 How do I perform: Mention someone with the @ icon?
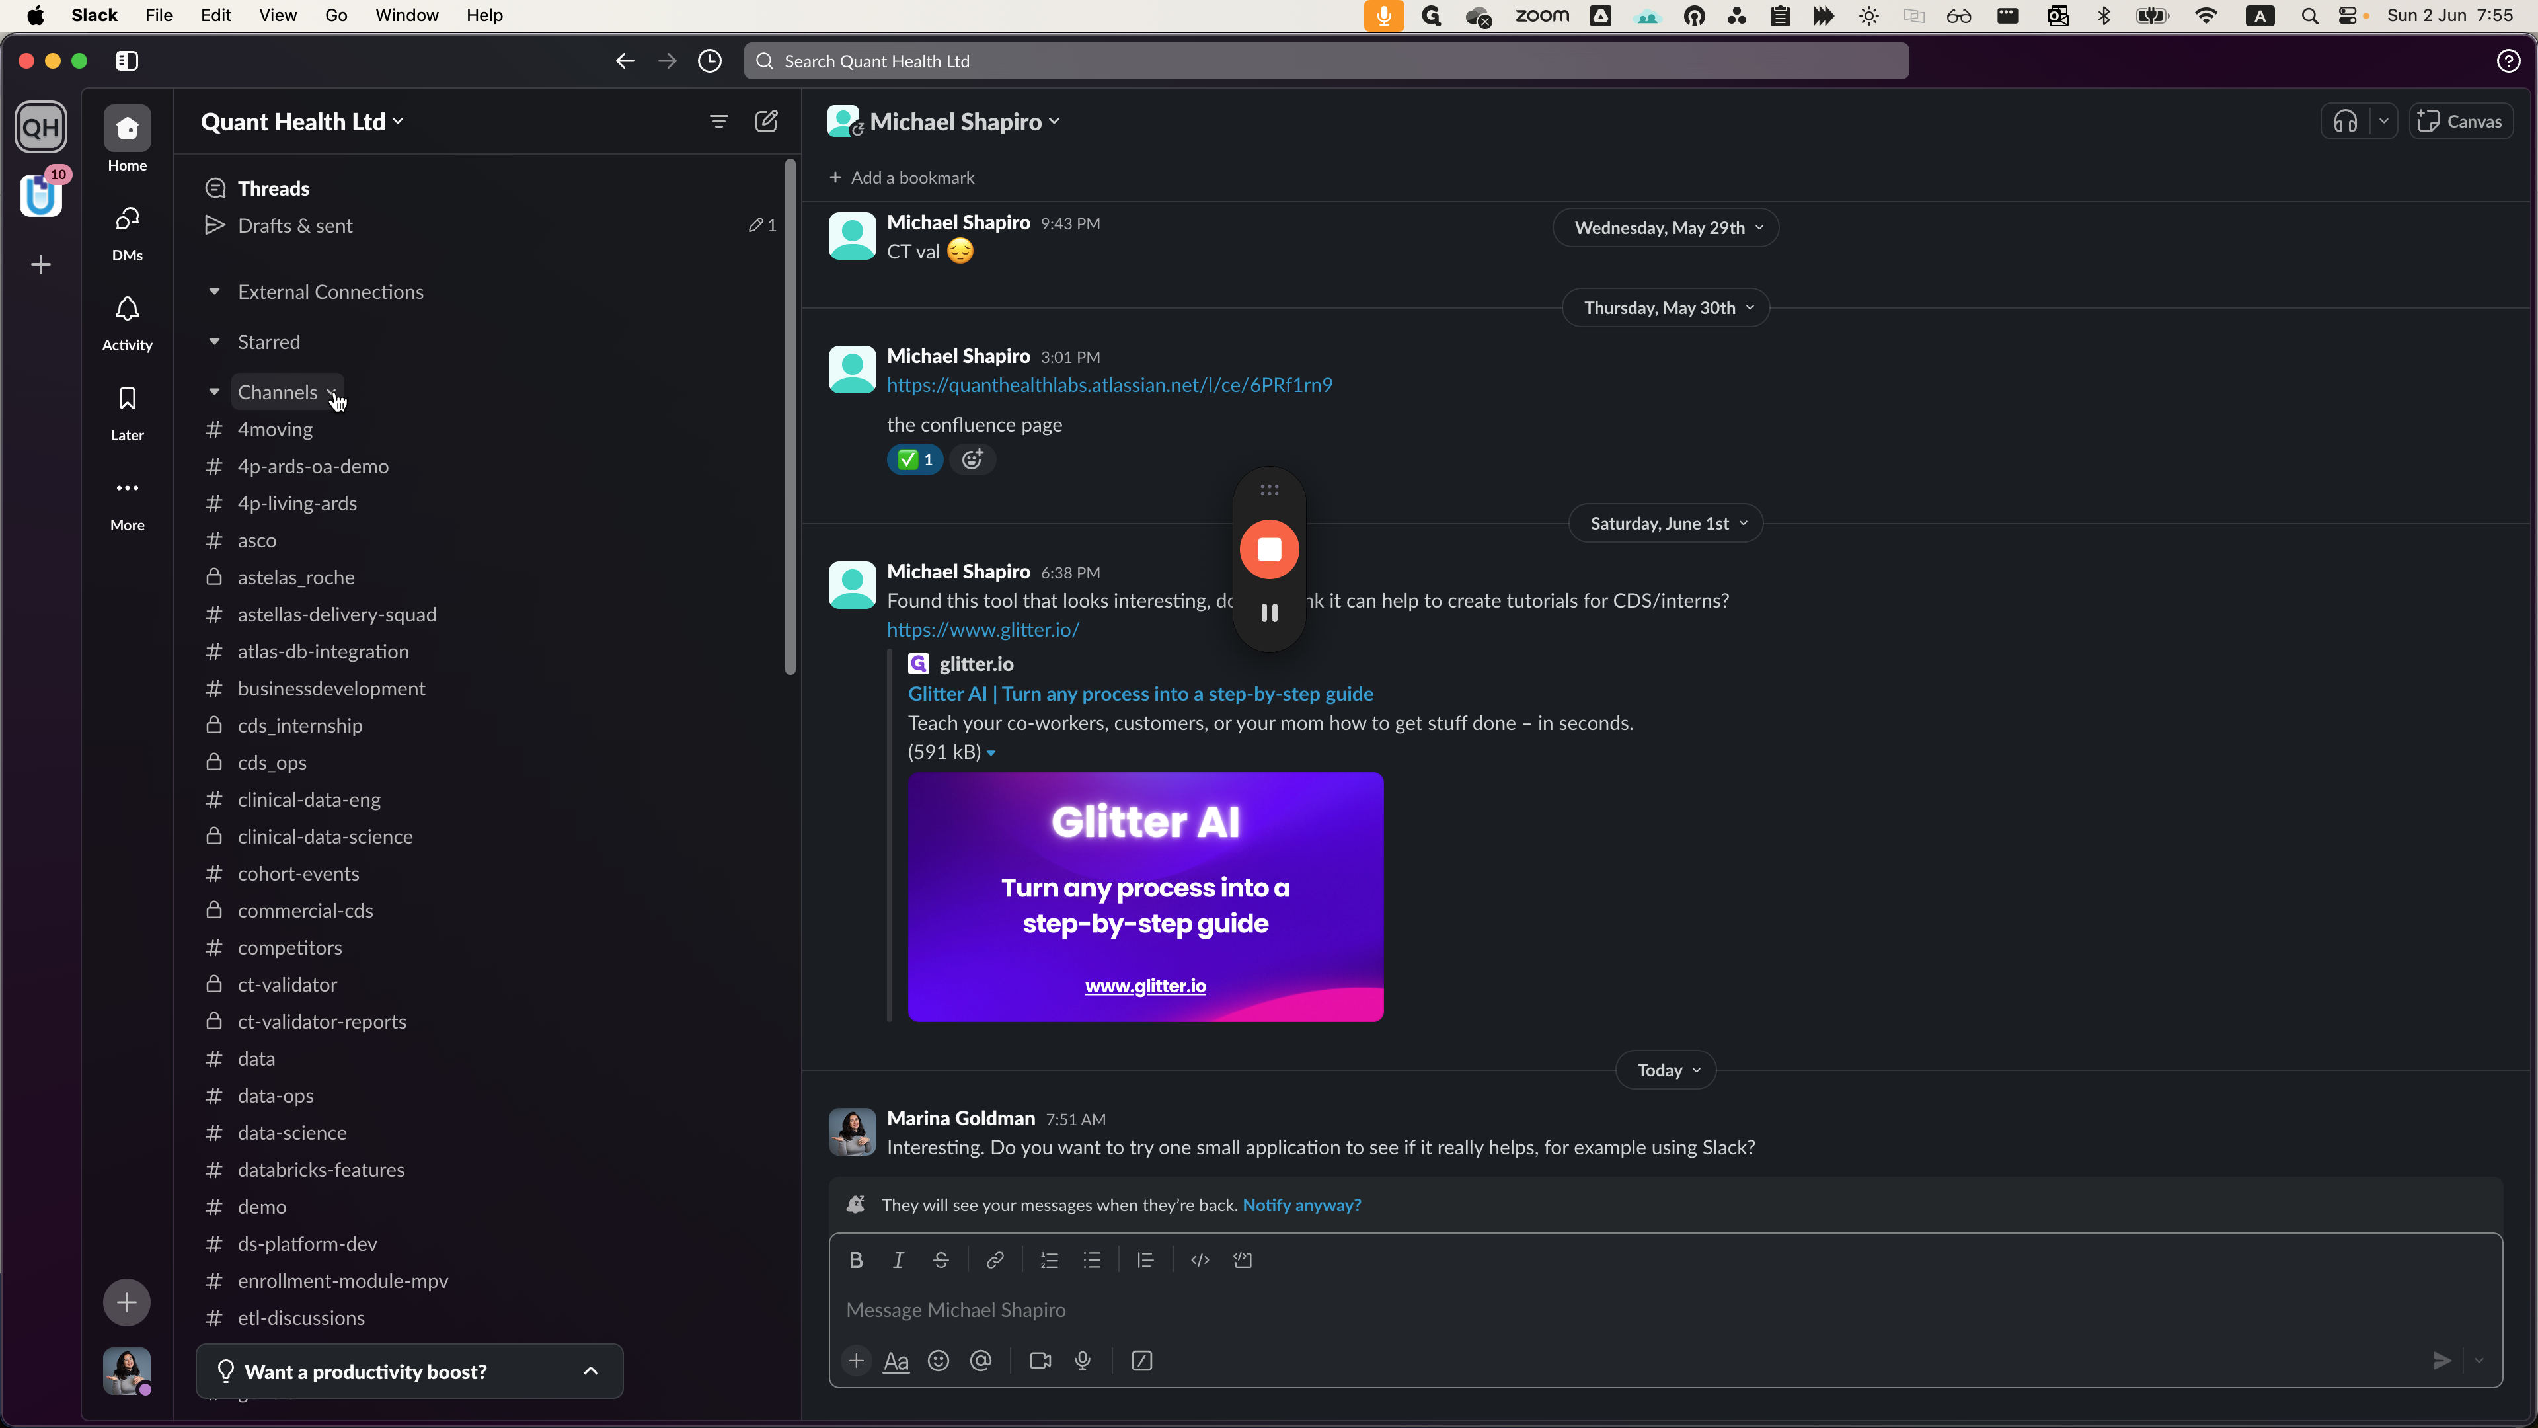981,1361
